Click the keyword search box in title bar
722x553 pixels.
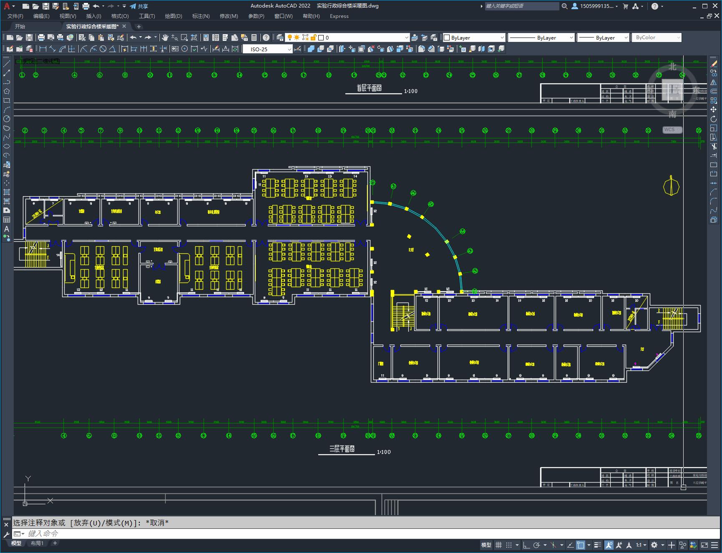click(522, 6)
